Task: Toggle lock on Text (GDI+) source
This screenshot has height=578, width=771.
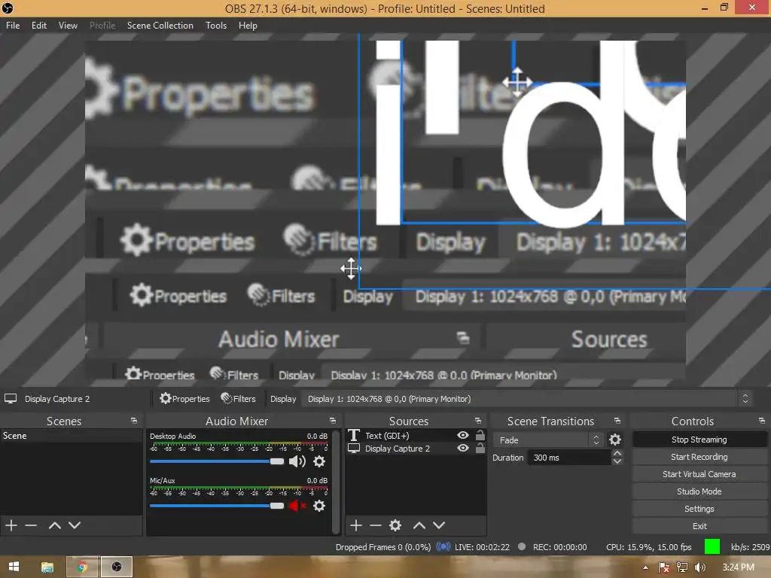Action: tap(480, 435)
